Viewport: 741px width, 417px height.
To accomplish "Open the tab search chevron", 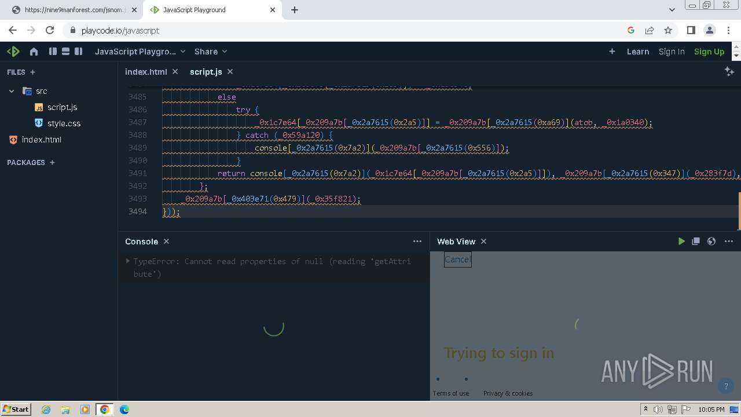I will 672,10.
